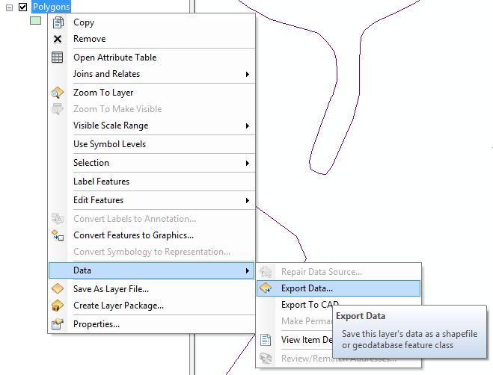Click the green polygon symbol swatch
The height and width of the screenshot is (375, 493).
click(x=35, y=21)
